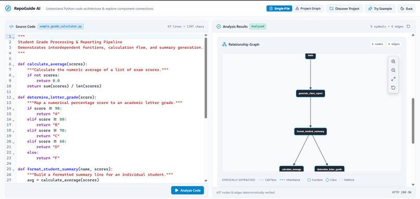
Task: Click the 47 lines • 1397 chars text
Action: tap(186, 26)
